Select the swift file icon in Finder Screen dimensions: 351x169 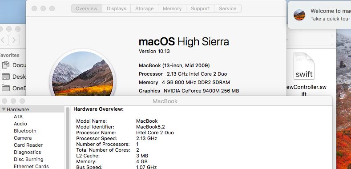click(304, 66)
